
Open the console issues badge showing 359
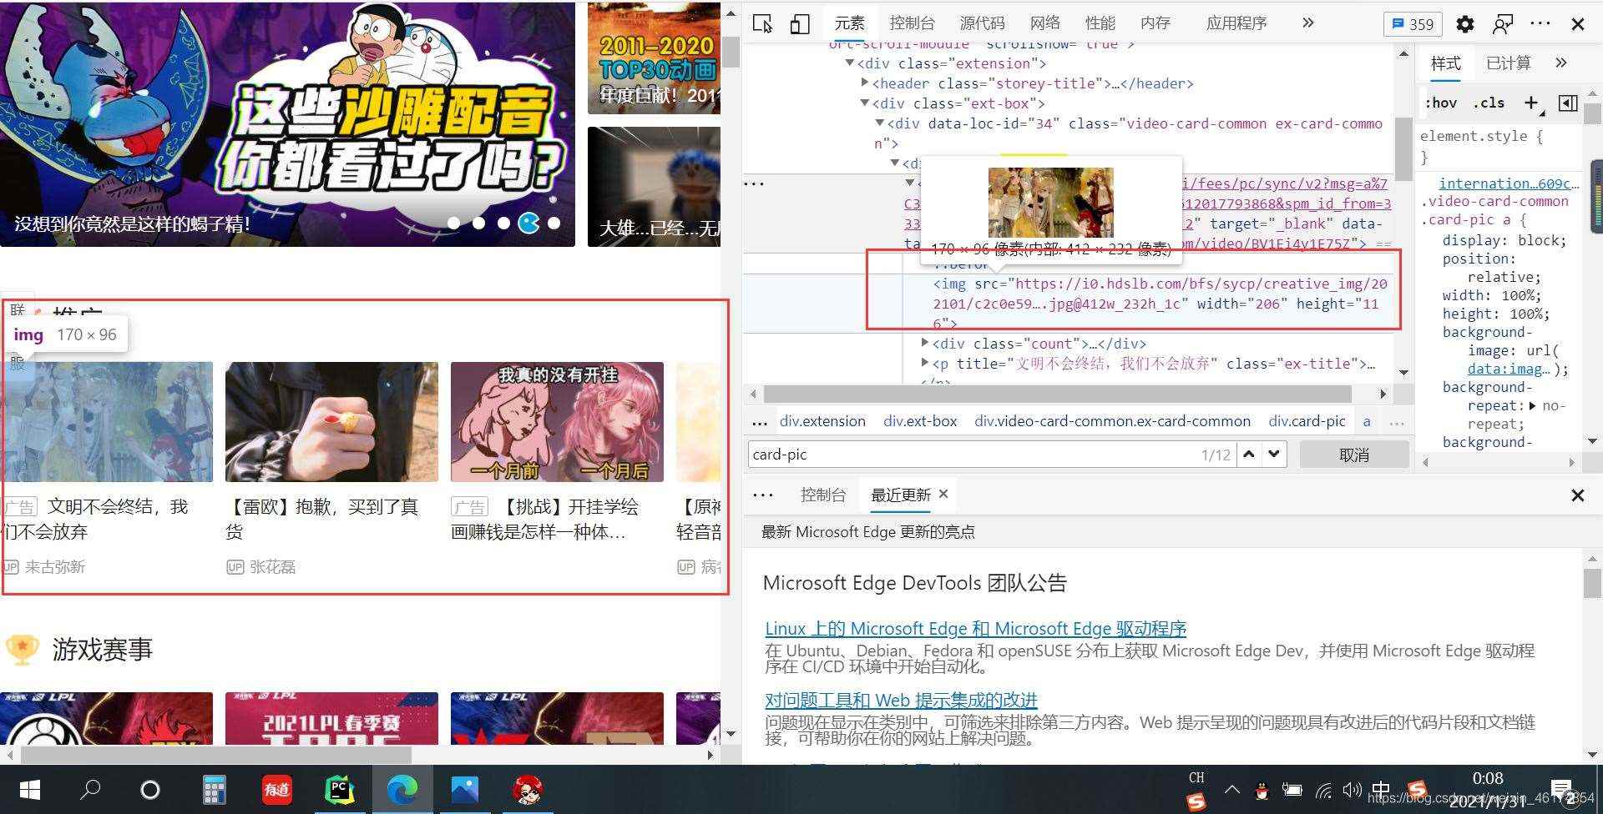[1413, 23]
